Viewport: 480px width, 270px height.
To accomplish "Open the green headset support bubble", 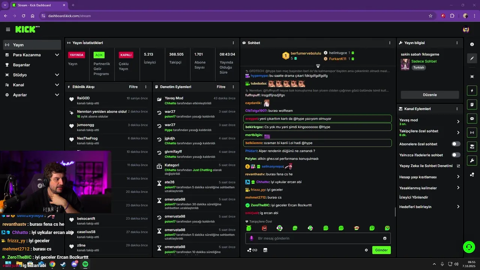I will [x=469, y=247].
